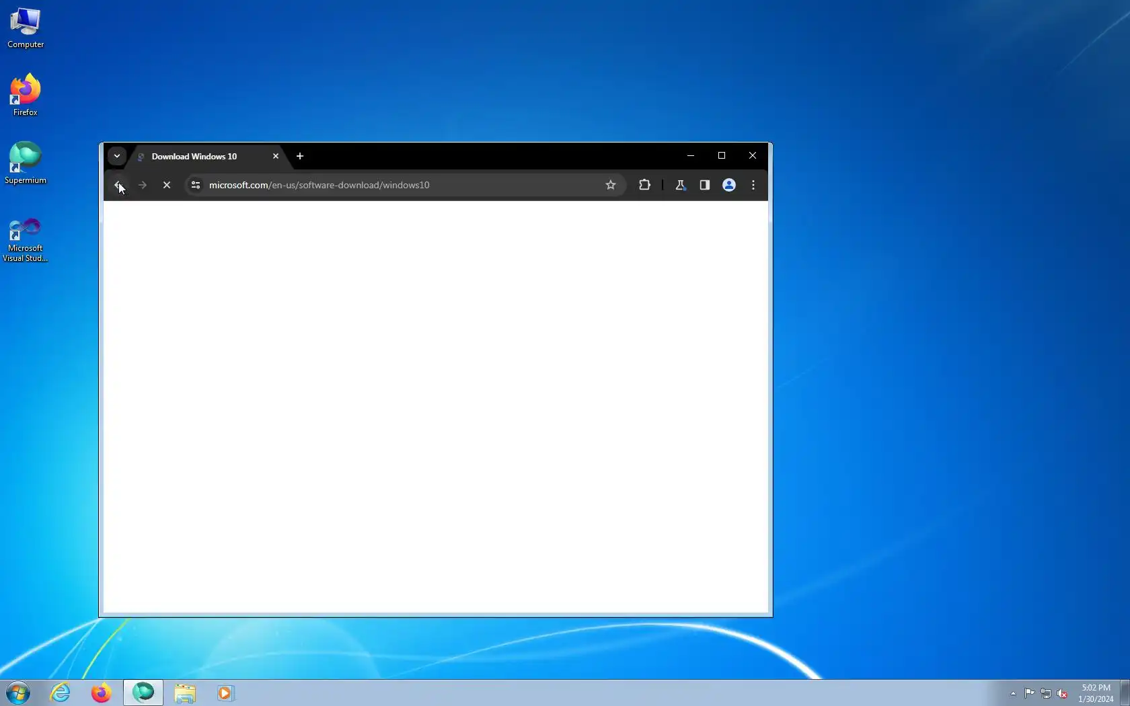
Task: Open Windows Explorer from the taskbar
Action: coord(185,693)
